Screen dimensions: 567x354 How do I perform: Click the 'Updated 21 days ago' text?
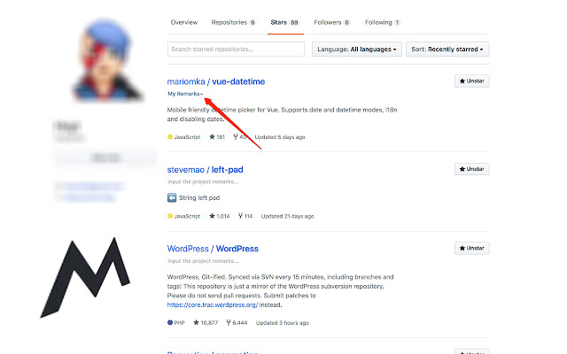[287, 216]
